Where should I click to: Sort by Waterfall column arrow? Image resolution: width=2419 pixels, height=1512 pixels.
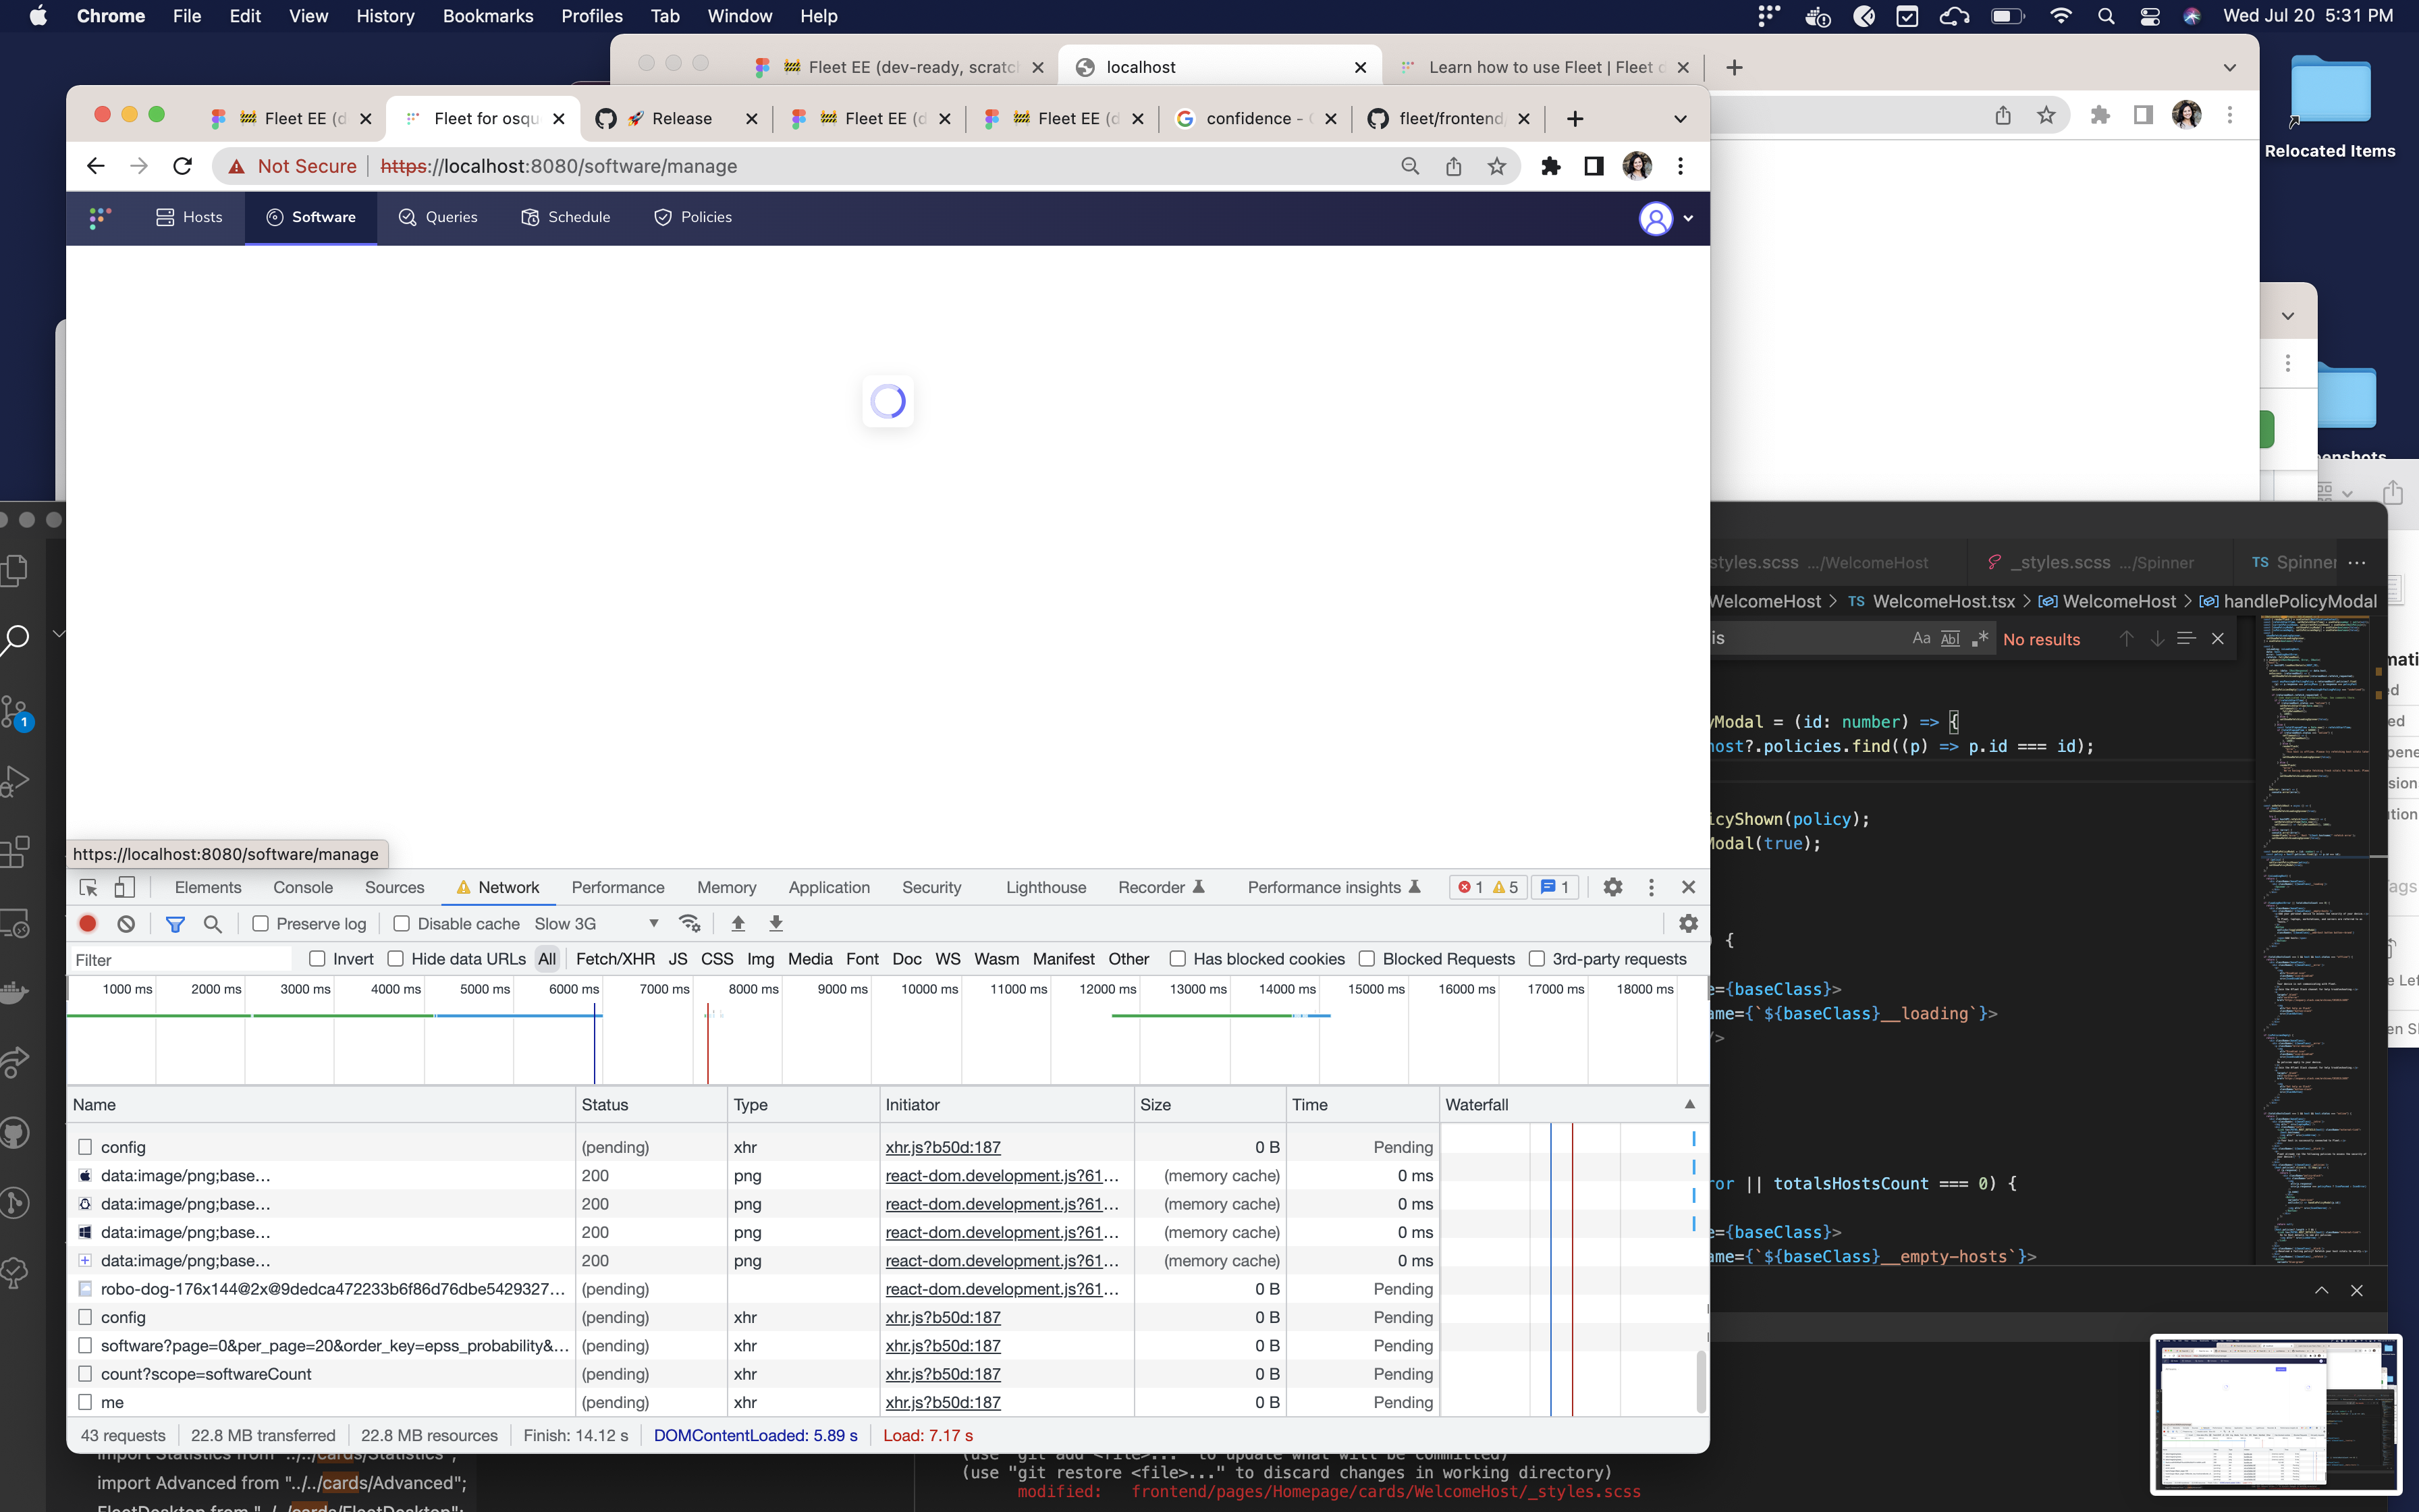coord(1689,1104)
